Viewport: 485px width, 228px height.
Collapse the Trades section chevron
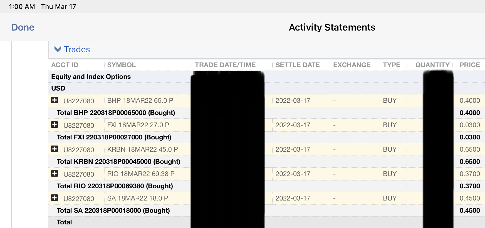click(58, 49)
